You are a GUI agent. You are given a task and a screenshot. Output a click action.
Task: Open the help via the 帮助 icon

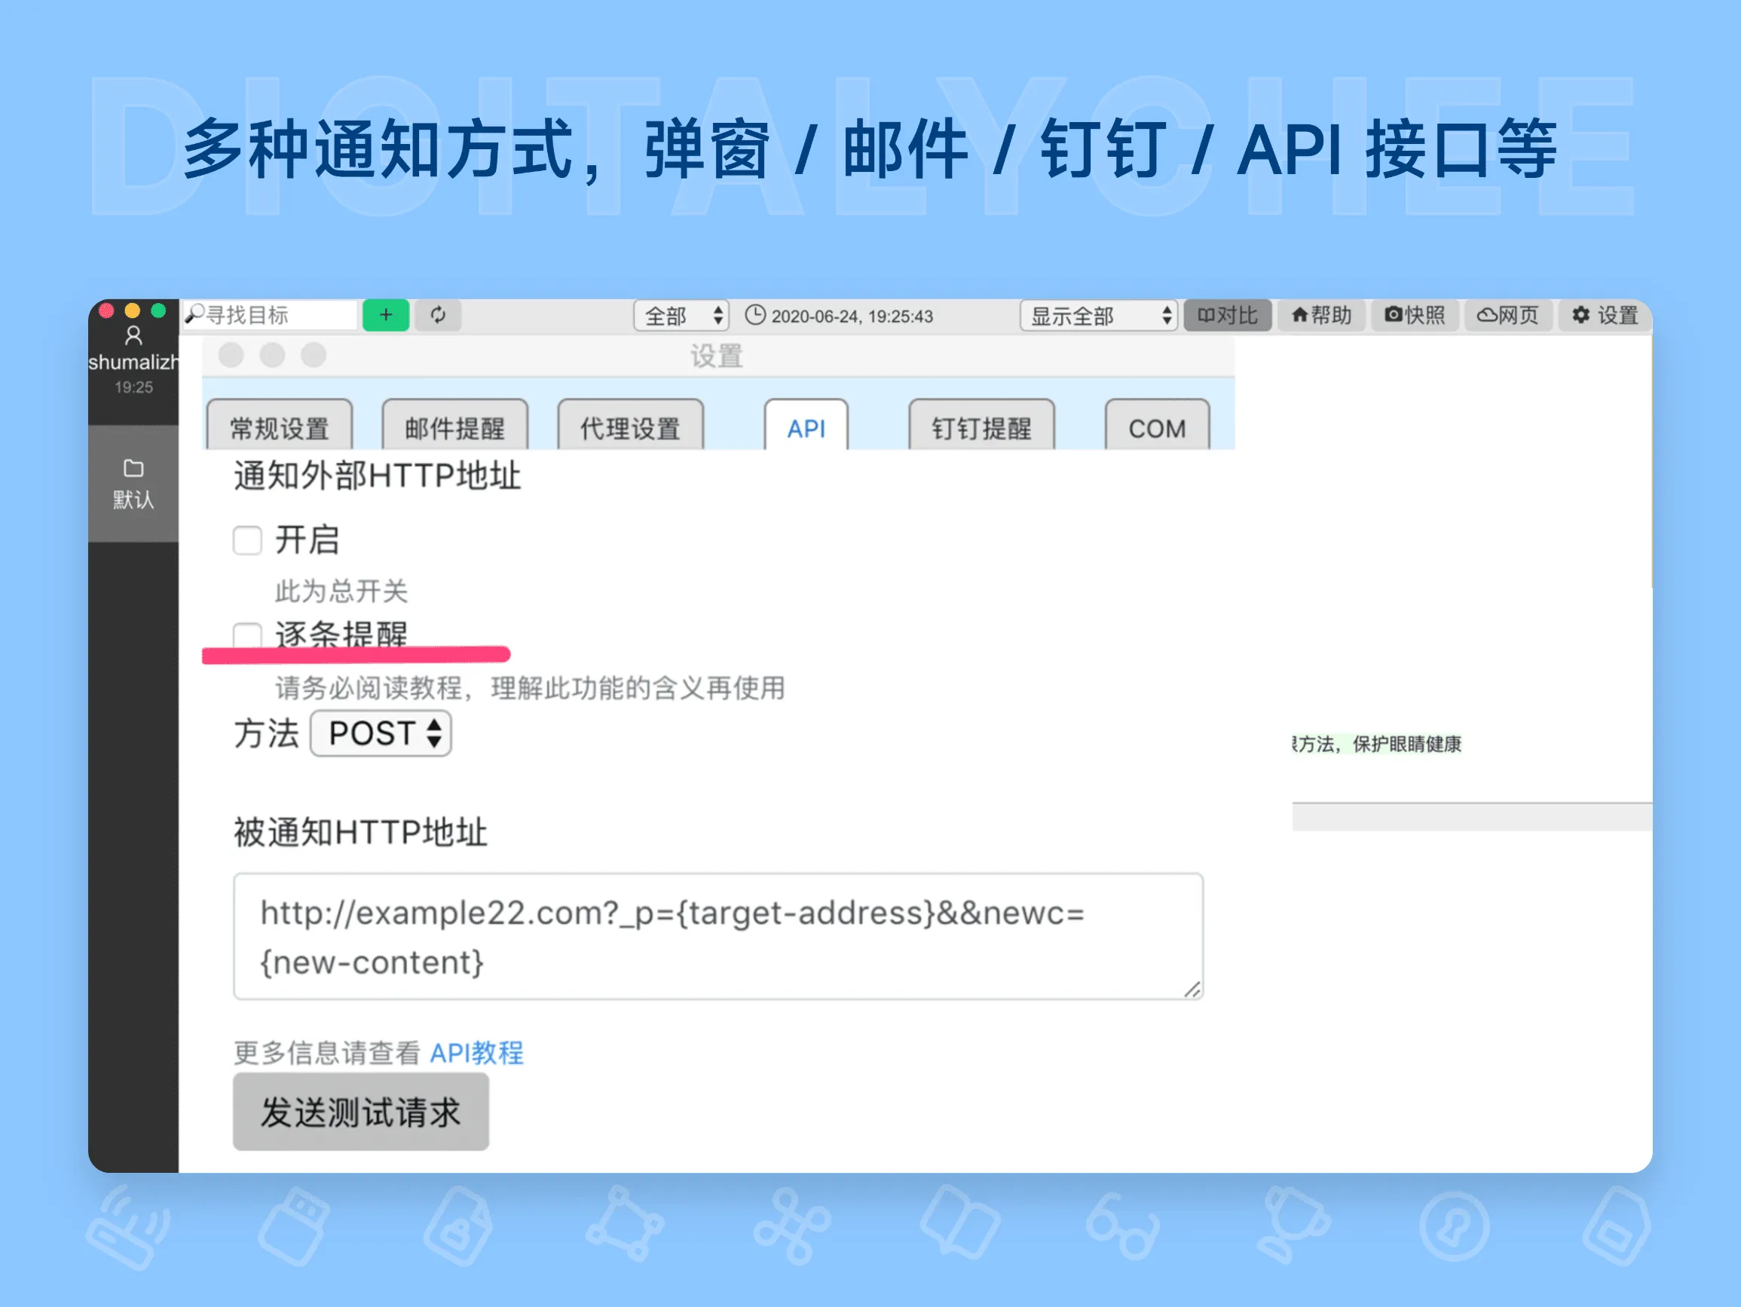point(1322,315)
